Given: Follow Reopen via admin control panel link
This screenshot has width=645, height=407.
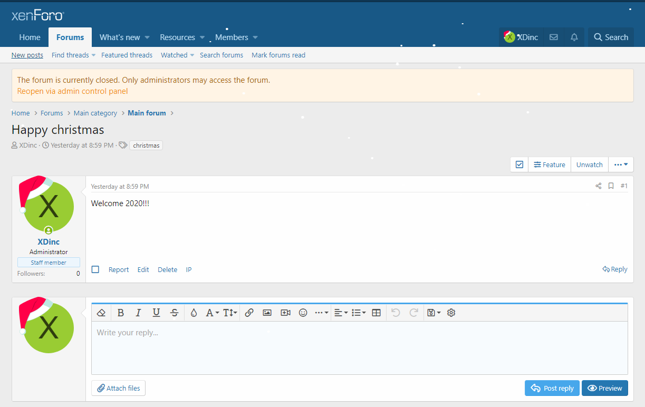Looking at the screenshot, I should tap(72, 91).
